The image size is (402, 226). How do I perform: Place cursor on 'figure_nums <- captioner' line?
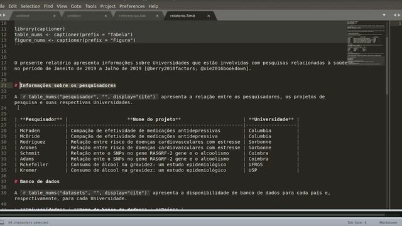point(75,40)
